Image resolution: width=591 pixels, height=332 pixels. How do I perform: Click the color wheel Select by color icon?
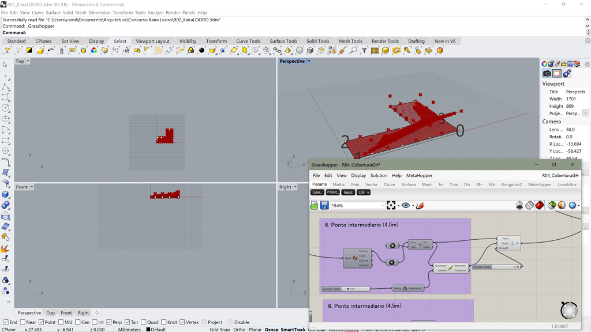click(x=94, y=50)
